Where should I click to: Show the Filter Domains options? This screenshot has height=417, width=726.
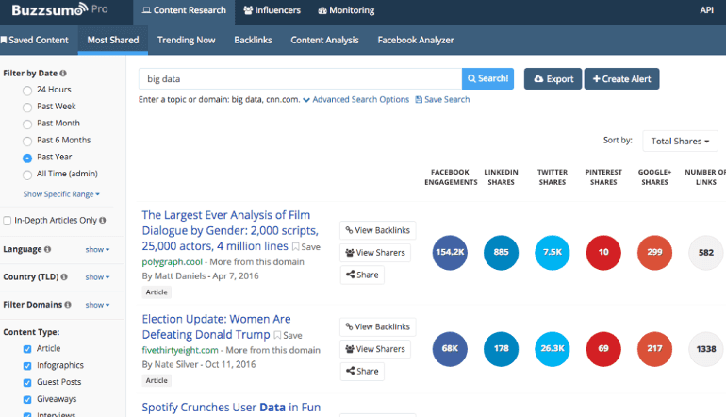(x=97, y=305)
